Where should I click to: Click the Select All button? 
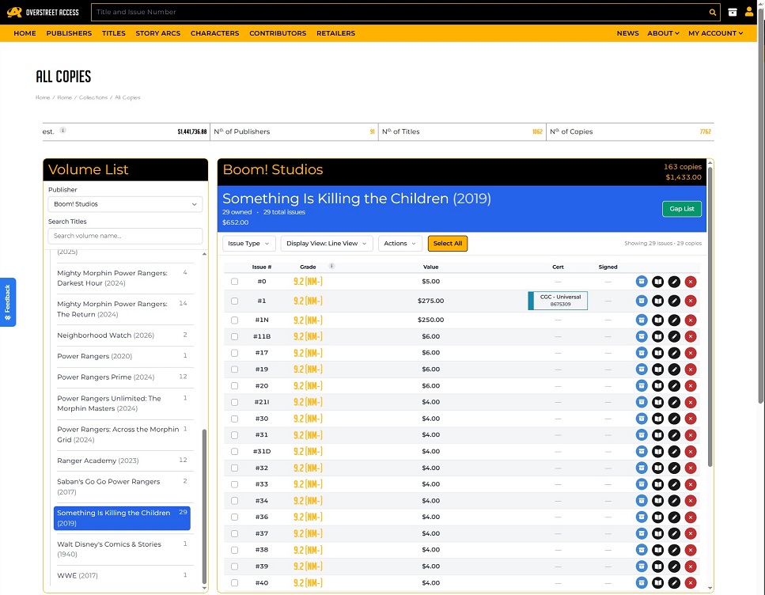coord(448,244)
